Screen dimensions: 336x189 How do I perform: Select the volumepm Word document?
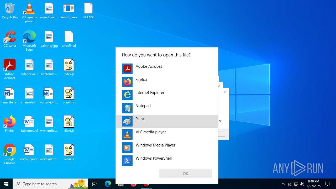[x=49, y=96]
